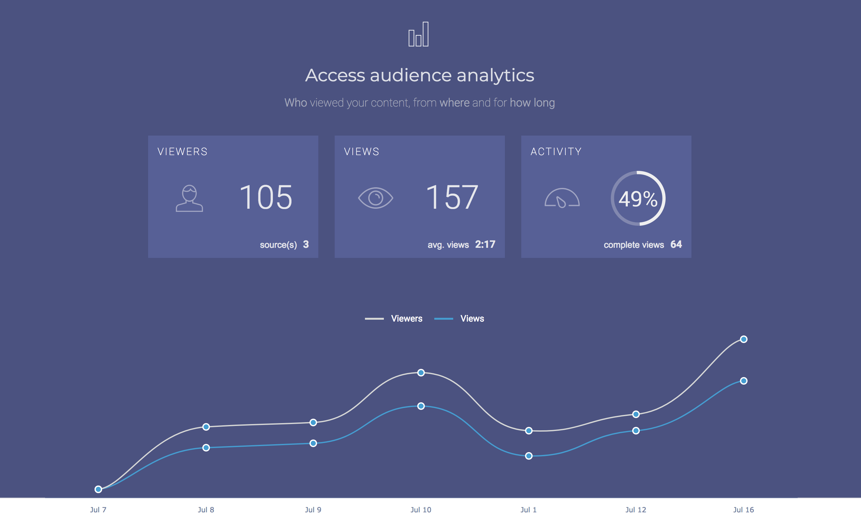Select the Jul 7 starting data point
Image resolution: width=861 pixels, height=524 pixels.
(x=98, y=489)
